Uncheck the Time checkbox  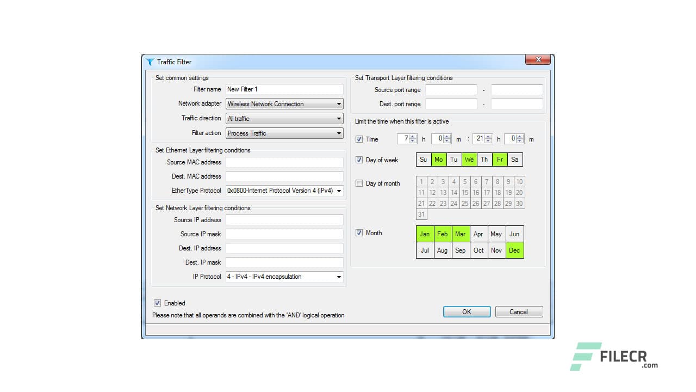[359, 139]
